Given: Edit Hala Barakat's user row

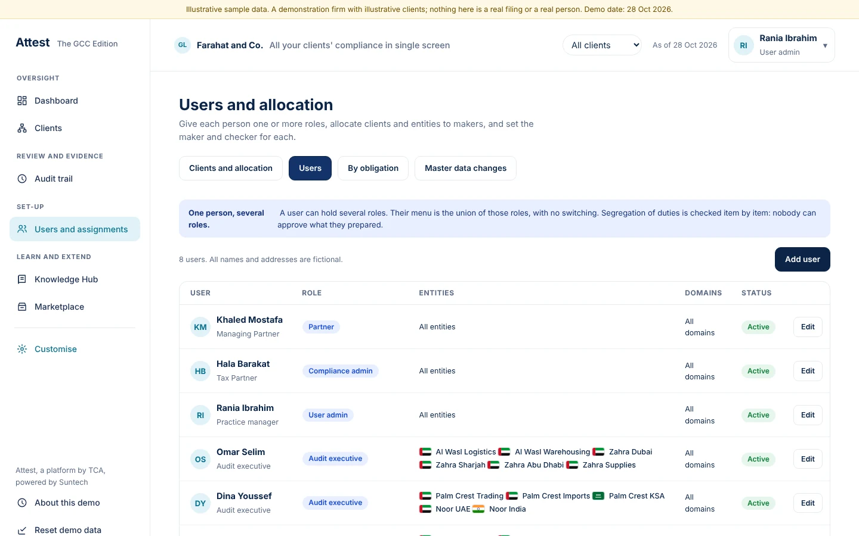Looking at the screenshot, I should (x=808, y=371).
